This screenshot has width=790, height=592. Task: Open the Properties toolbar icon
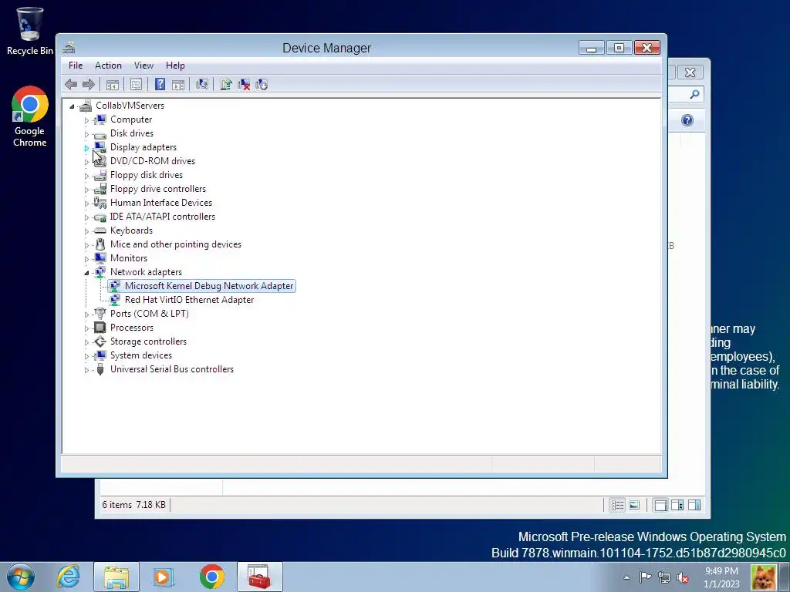(x=136, y=85)
